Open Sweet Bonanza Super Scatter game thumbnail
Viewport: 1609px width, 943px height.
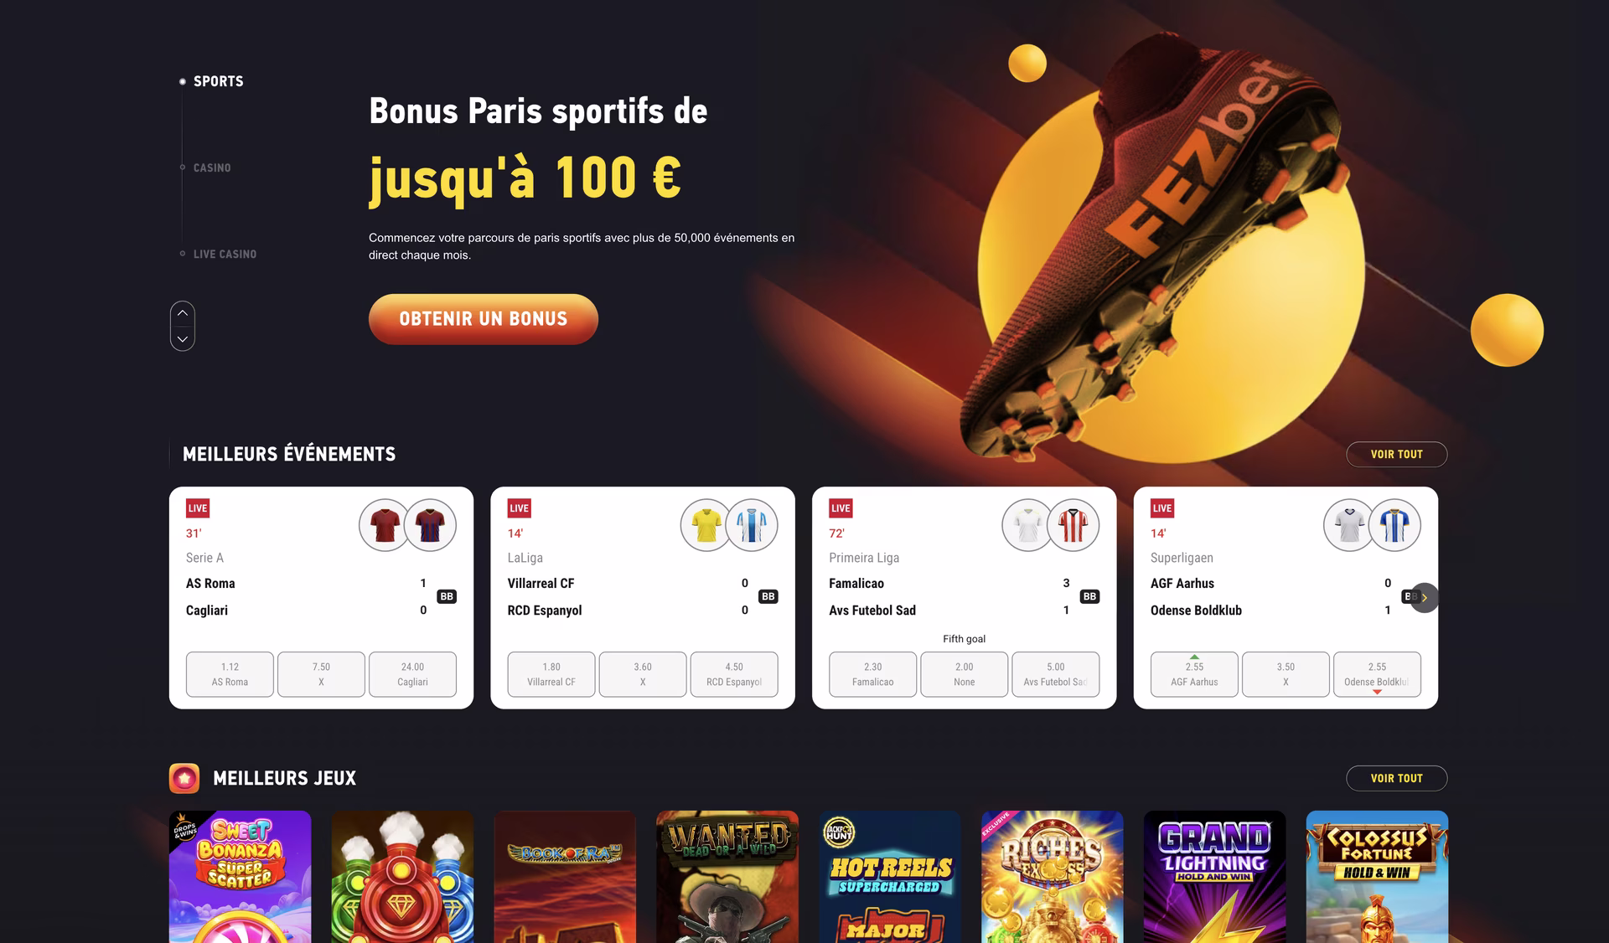pos(241,877)
